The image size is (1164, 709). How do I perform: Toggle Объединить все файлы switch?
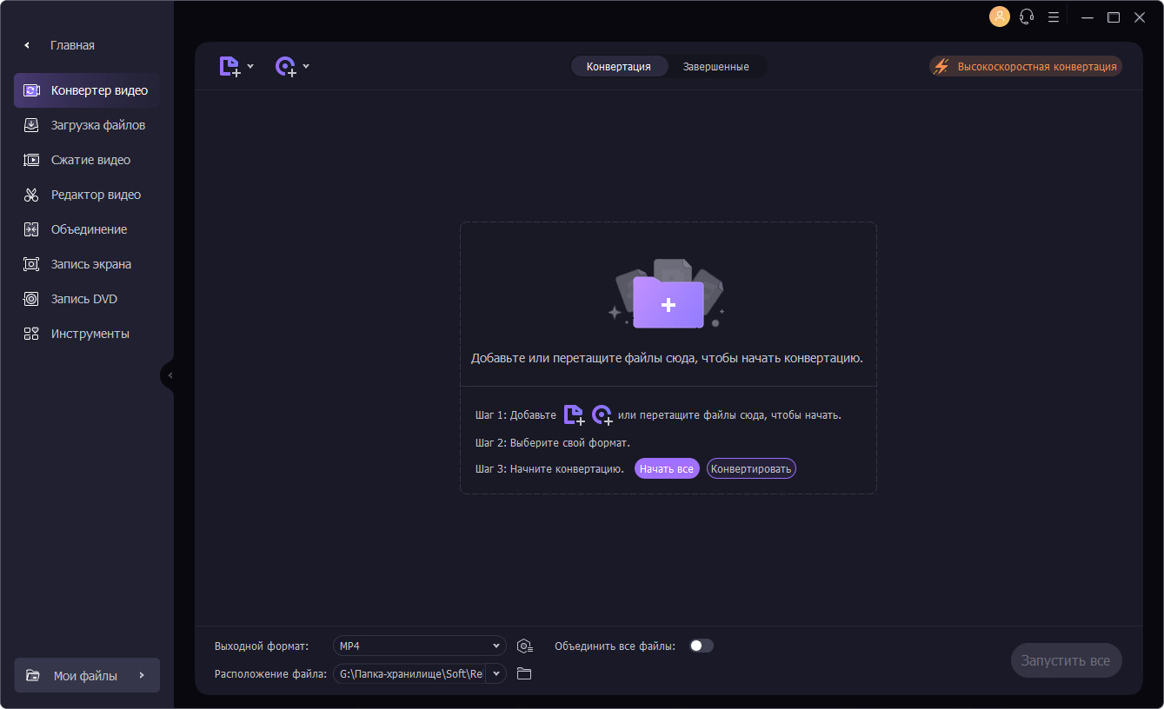[702, 646]
